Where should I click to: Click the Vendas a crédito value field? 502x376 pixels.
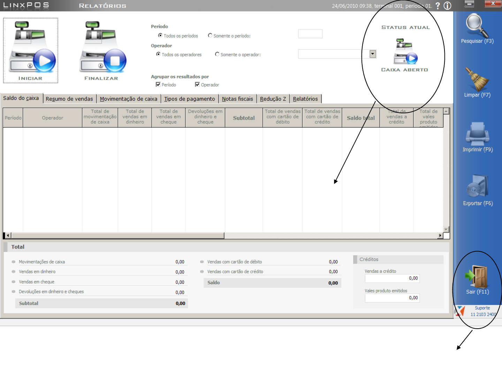[392, 278]
